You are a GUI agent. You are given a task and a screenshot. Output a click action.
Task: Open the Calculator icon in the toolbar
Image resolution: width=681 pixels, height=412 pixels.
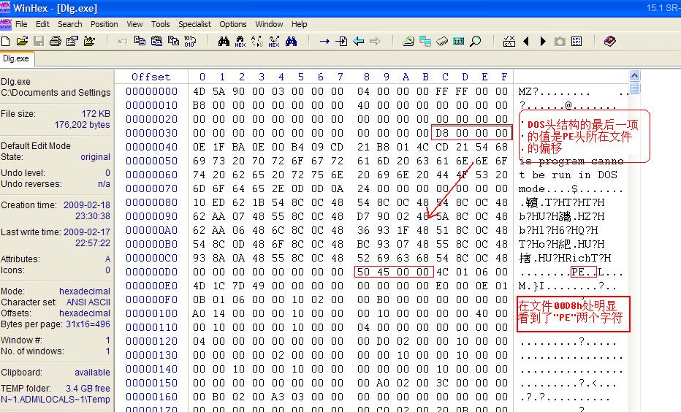(x=459, y=41)
